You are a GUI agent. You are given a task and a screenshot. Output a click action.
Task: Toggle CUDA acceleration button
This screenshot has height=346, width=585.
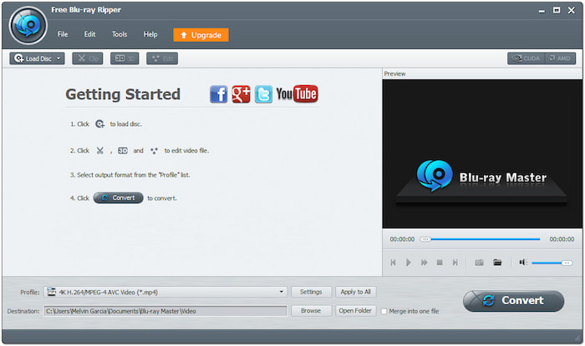pos(526,58)
